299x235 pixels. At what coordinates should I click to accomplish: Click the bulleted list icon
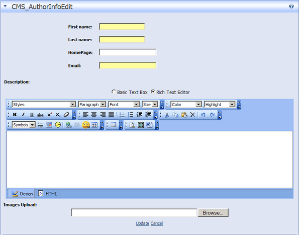(x=122, y=115)
